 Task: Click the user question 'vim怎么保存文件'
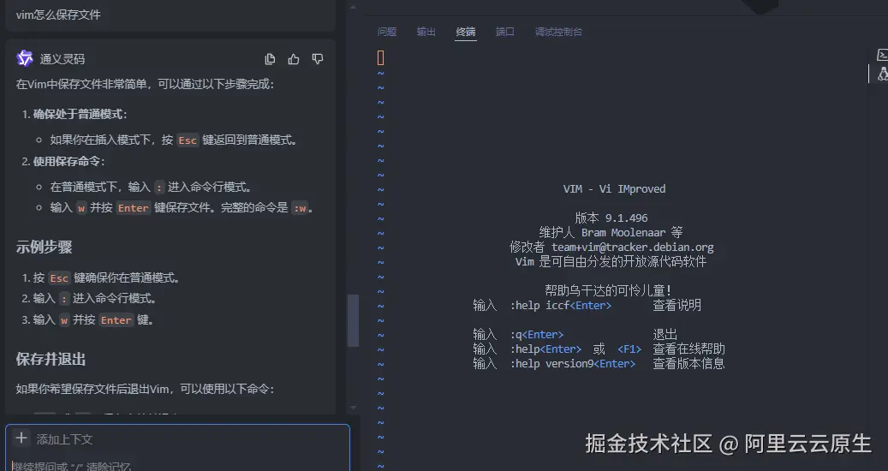point(58,15)
